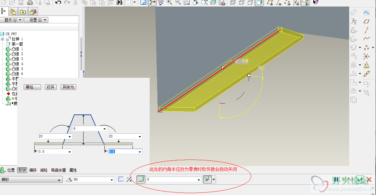The image size is (376, 195).
Task: Switch to the folder browser tab
Action: (x=13, y=12)
